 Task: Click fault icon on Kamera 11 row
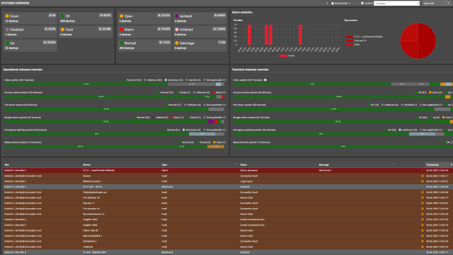pos(422,203)
